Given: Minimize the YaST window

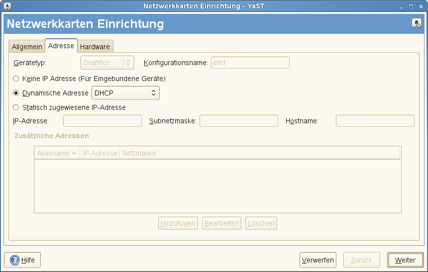Looking at the screenshot, I should point(401,6).
